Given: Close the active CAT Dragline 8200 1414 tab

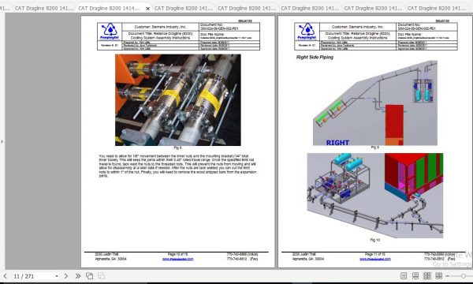Looking at the screenshot, I should [147, 9].
